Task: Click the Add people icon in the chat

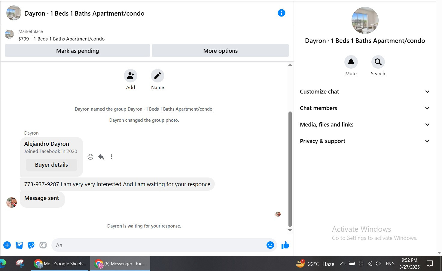Action: [130, 76]
